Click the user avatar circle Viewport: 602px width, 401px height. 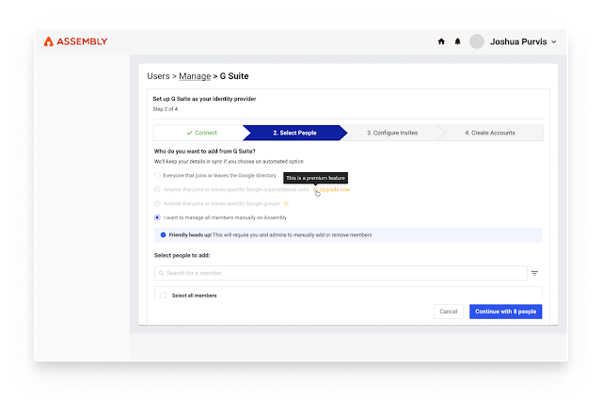coord(477,41)
